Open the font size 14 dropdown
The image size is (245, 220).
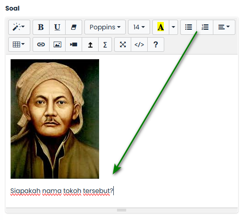click(139, 27)
